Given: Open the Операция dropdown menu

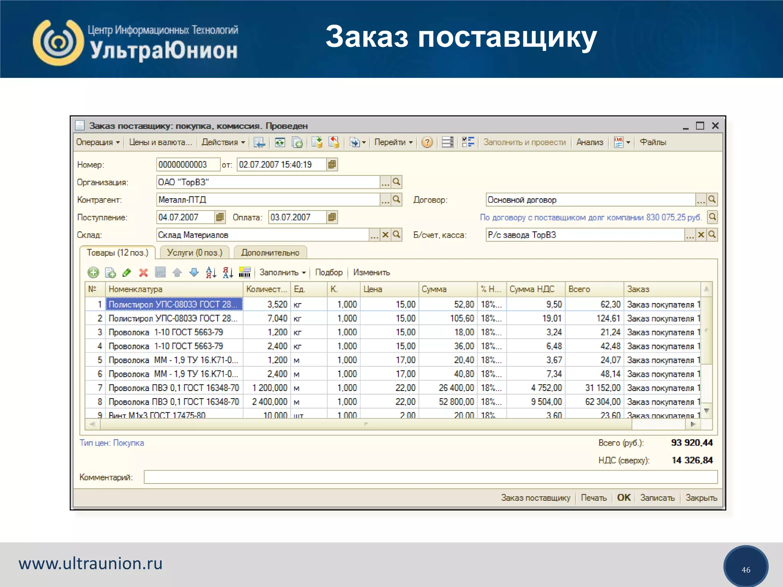Looking at the screenshot, I should click(x=98, y=143).
